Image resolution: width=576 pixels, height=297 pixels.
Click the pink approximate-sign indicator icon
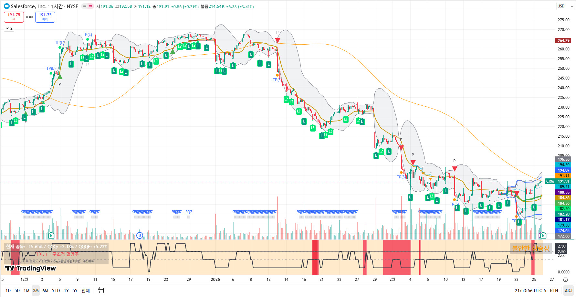pyautogui.click(x=90, y=6)
